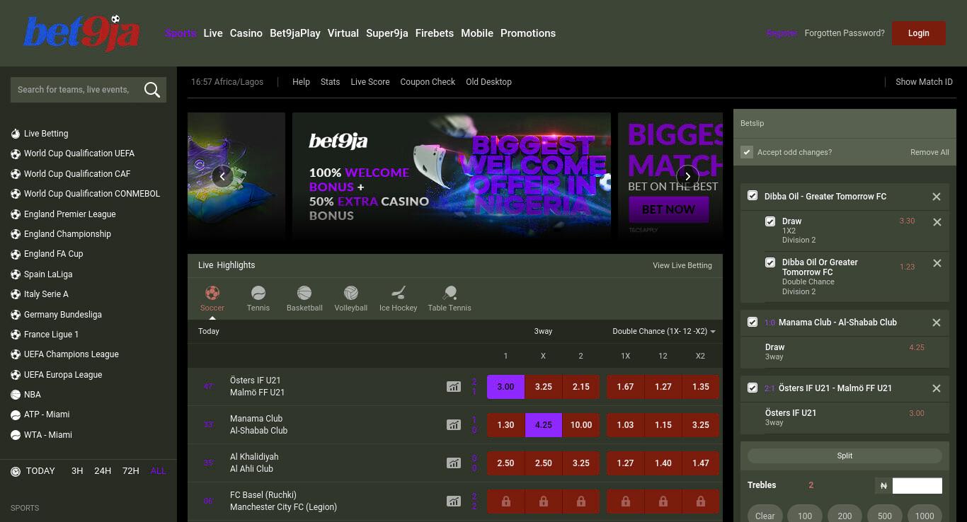Toggle the Accept odd changes checkbox
Screen dimensions: 967x522
coord(747,152)
